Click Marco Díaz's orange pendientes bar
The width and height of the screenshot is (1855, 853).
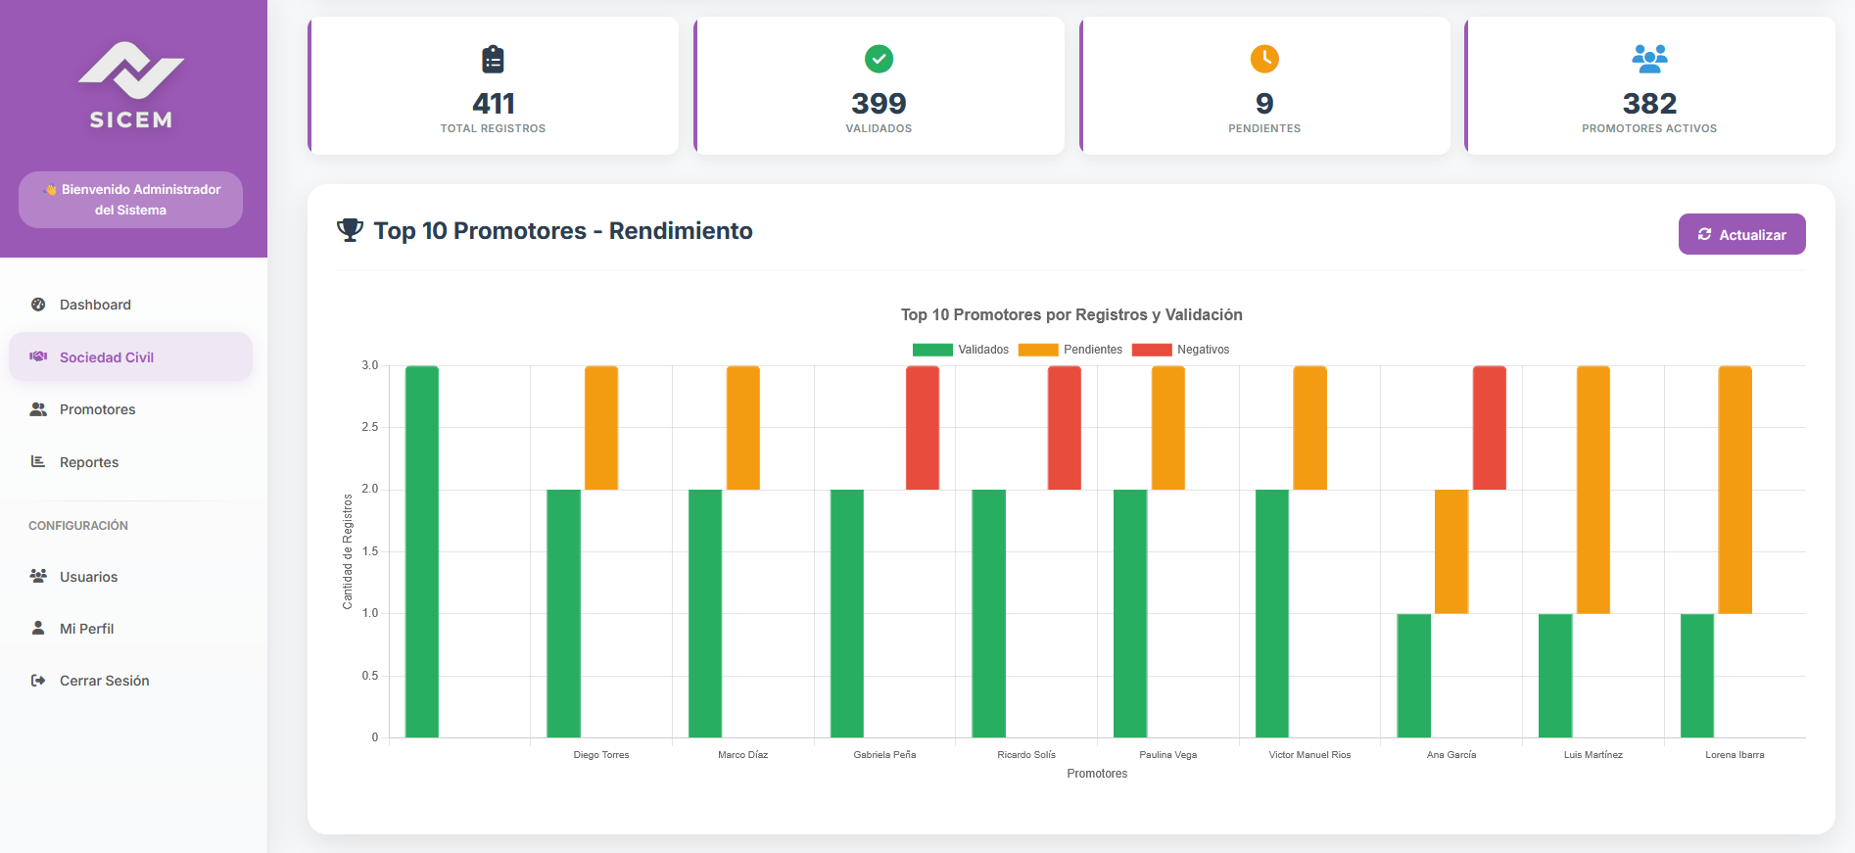743,428
